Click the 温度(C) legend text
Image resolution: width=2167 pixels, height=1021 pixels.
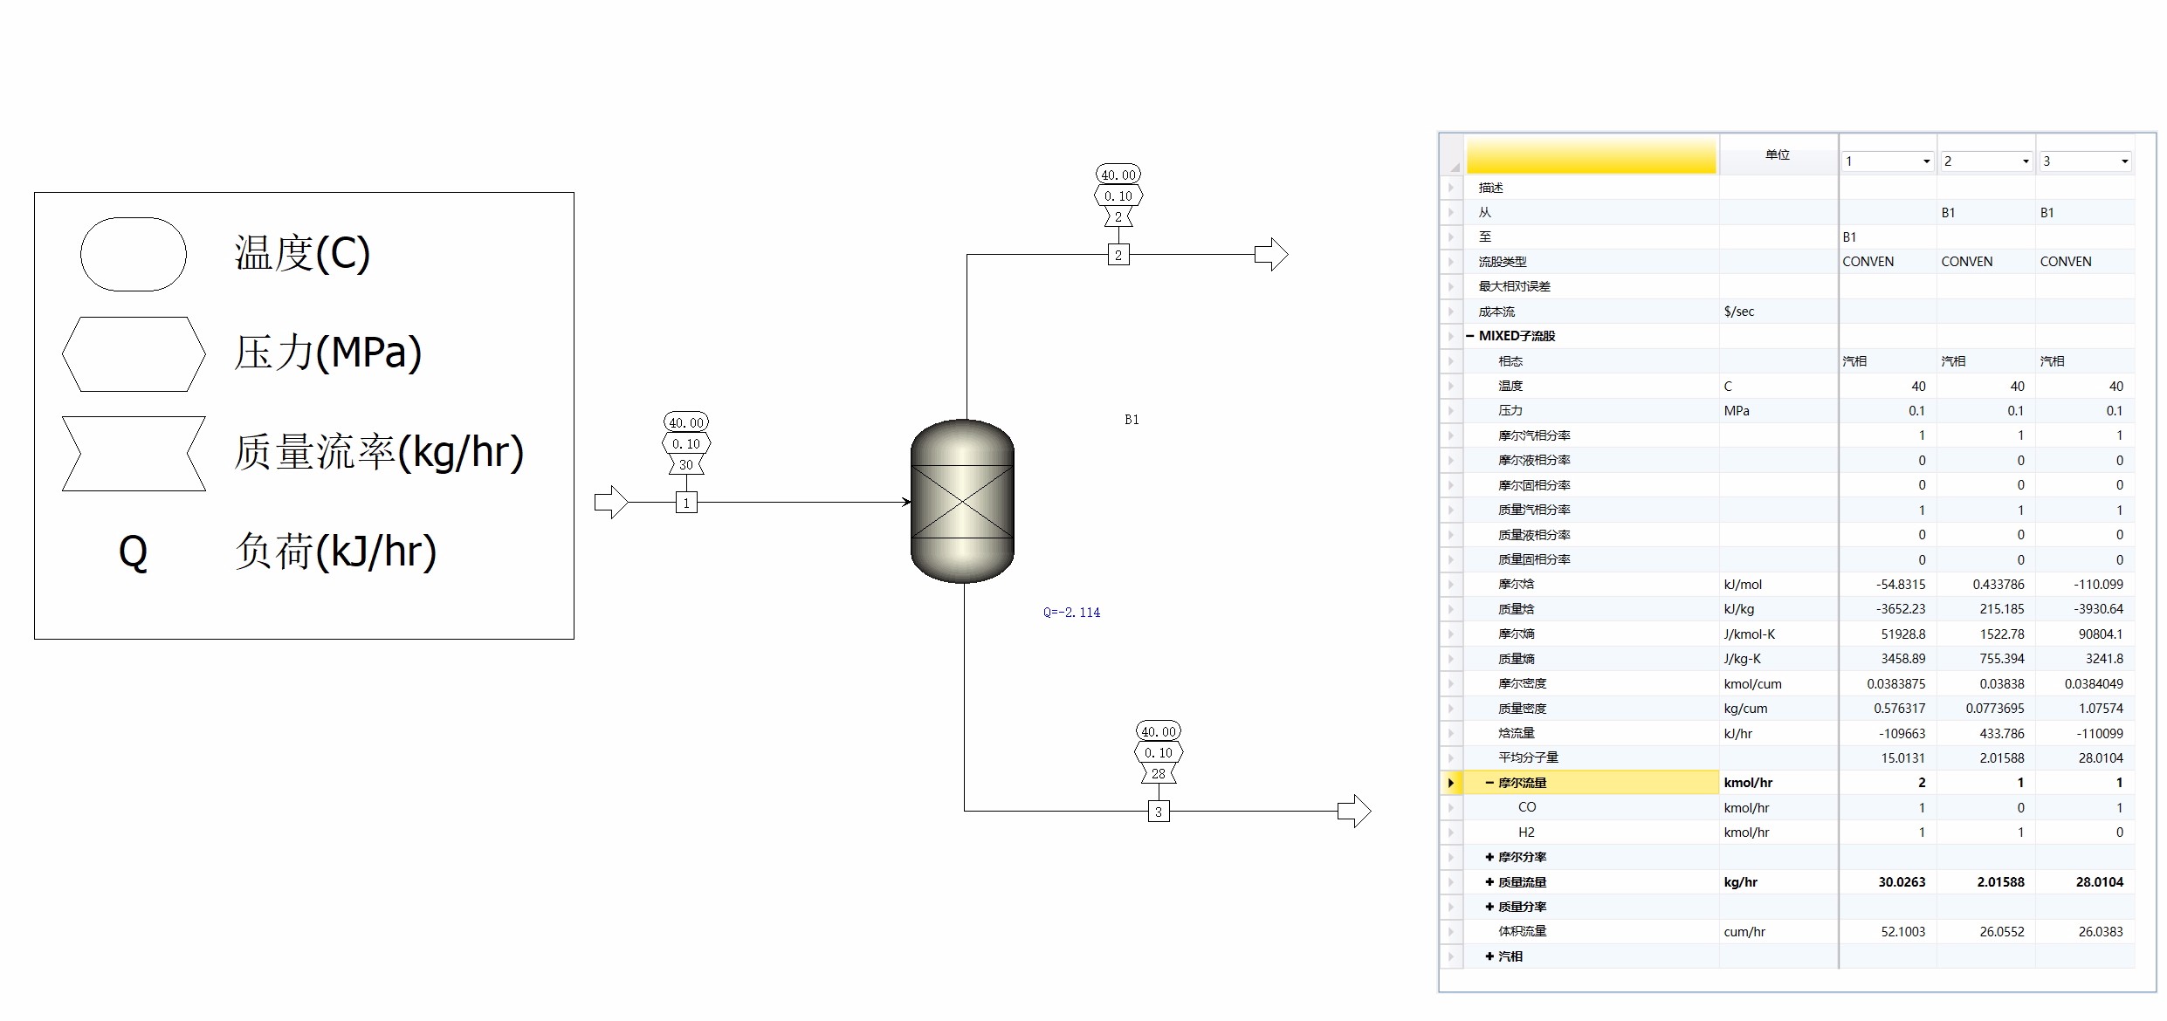coord(302,253)
